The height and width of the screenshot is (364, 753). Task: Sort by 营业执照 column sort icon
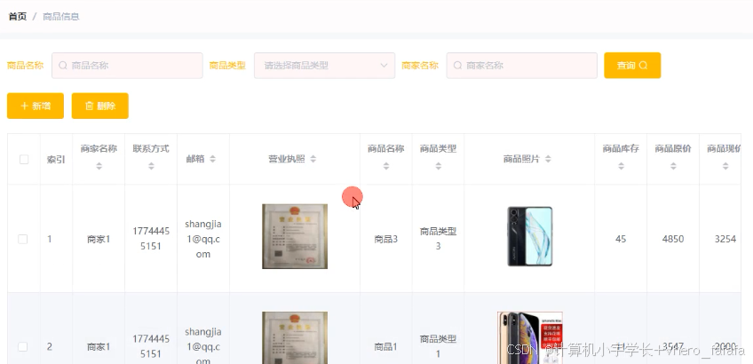(313, 159)
